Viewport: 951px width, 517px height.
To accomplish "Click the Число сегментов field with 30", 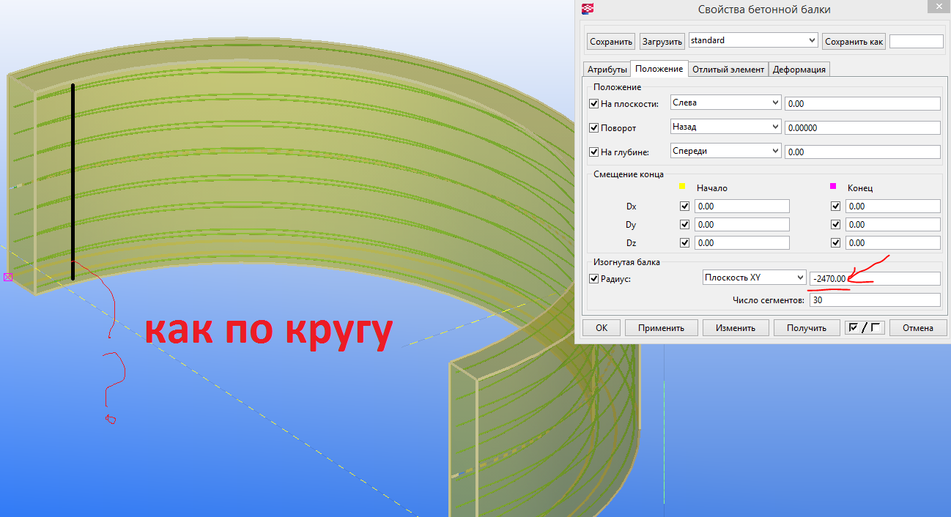I will [x=875, y=300].
